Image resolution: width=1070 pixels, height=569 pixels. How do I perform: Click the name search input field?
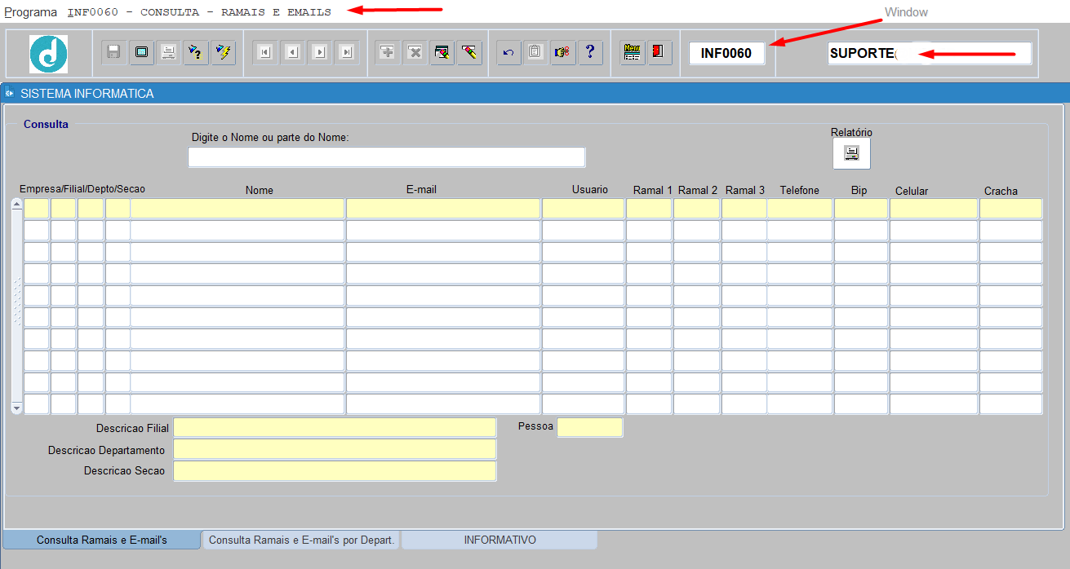click(386, 157)
